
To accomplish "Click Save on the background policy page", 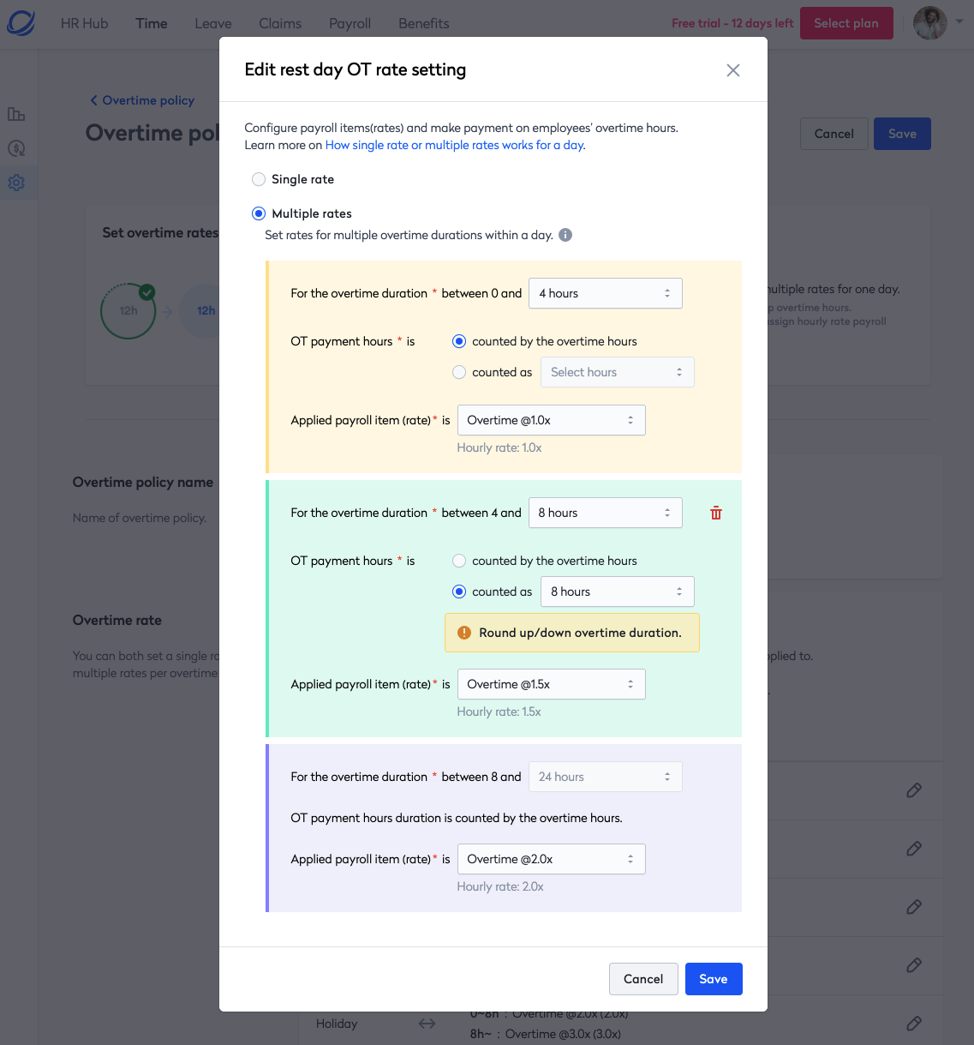I will (x=902, y=134).
